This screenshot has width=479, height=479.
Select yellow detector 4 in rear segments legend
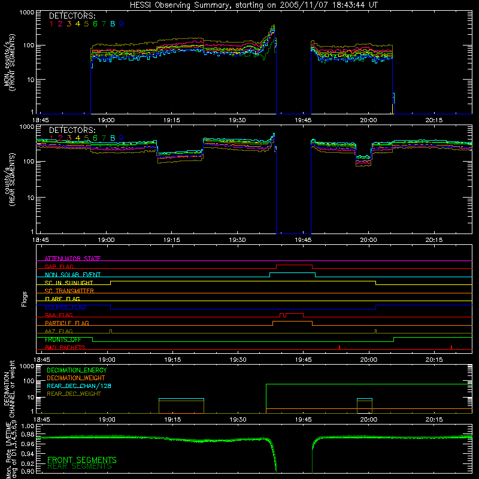78,138
